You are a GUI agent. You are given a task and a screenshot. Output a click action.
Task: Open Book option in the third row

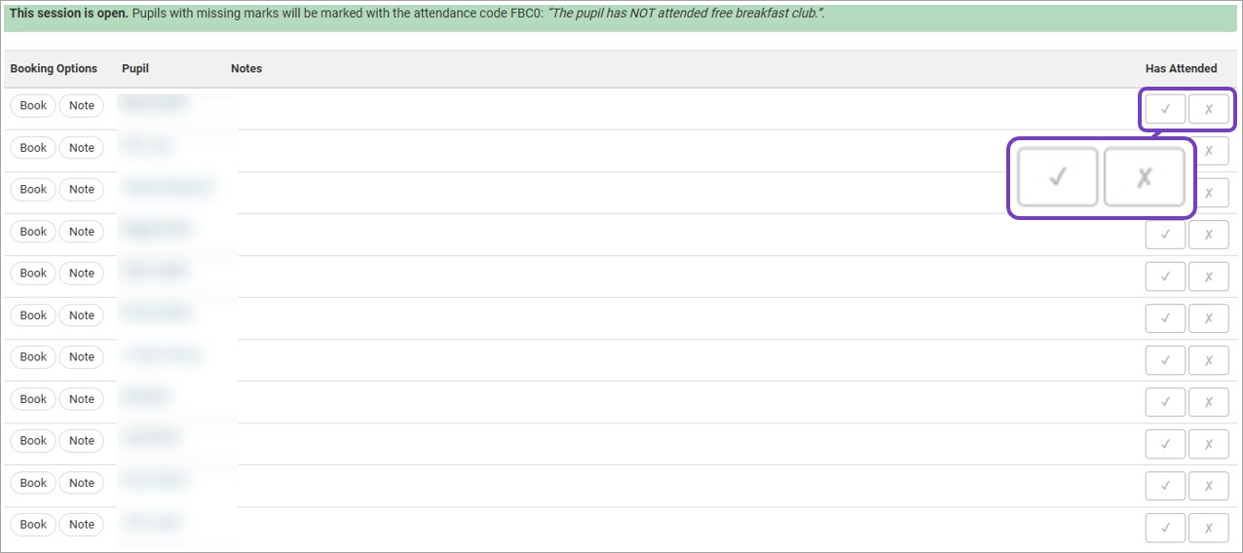[33, 190]
